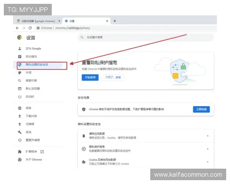Click the magnifier icon for 搜索引擎
The image size is (230, 184).
click(x=20, y=80)
